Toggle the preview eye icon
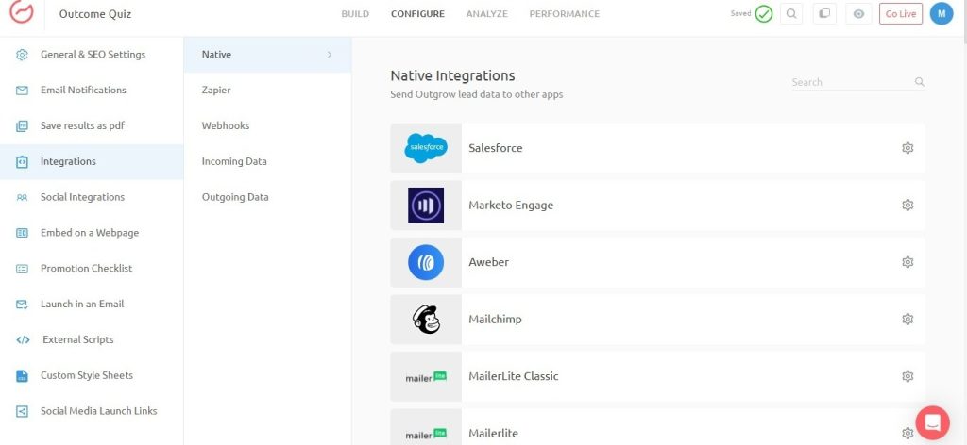 pos(857,14)
